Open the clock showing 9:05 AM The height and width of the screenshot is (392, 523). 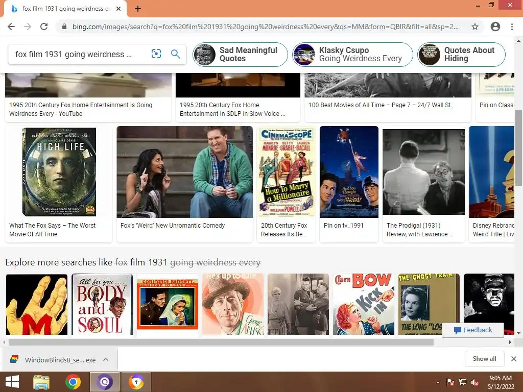(x=501, y=382)
